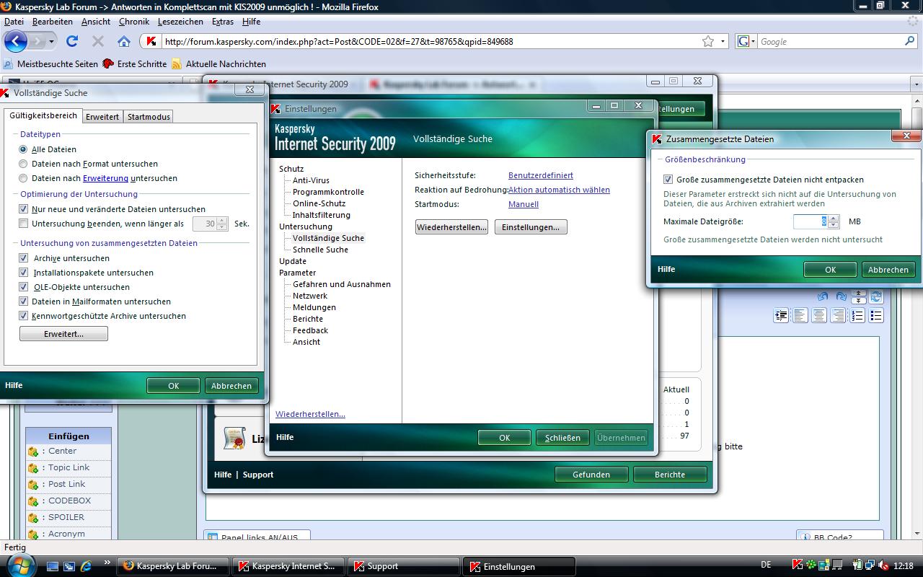Uncheck Große zusammengesetzte Dateien nicht entpacken

click(668, 180)
